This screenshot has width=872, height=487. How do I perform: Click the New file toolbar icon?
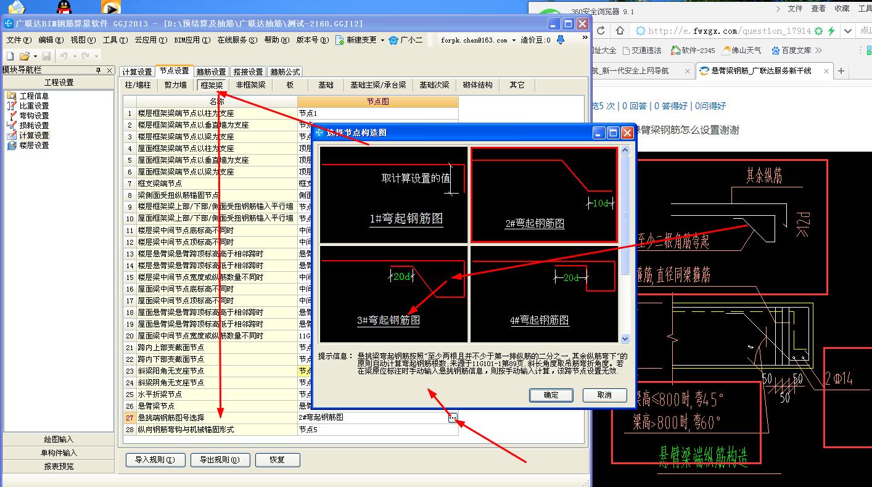tap(9, 56)
